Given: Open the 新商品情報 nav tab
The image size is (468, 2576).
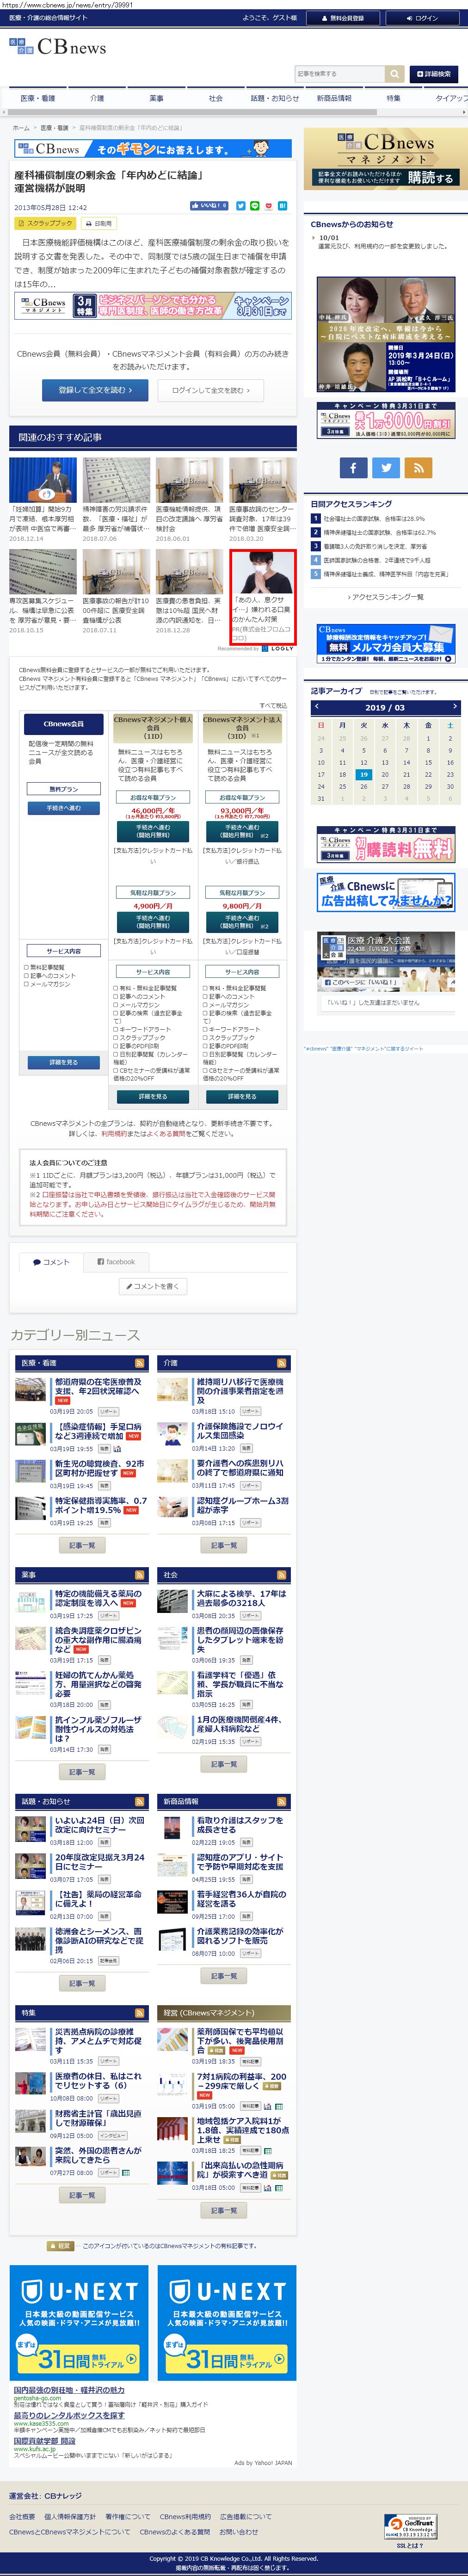Looking at the screenshot, I should [334, 98].
